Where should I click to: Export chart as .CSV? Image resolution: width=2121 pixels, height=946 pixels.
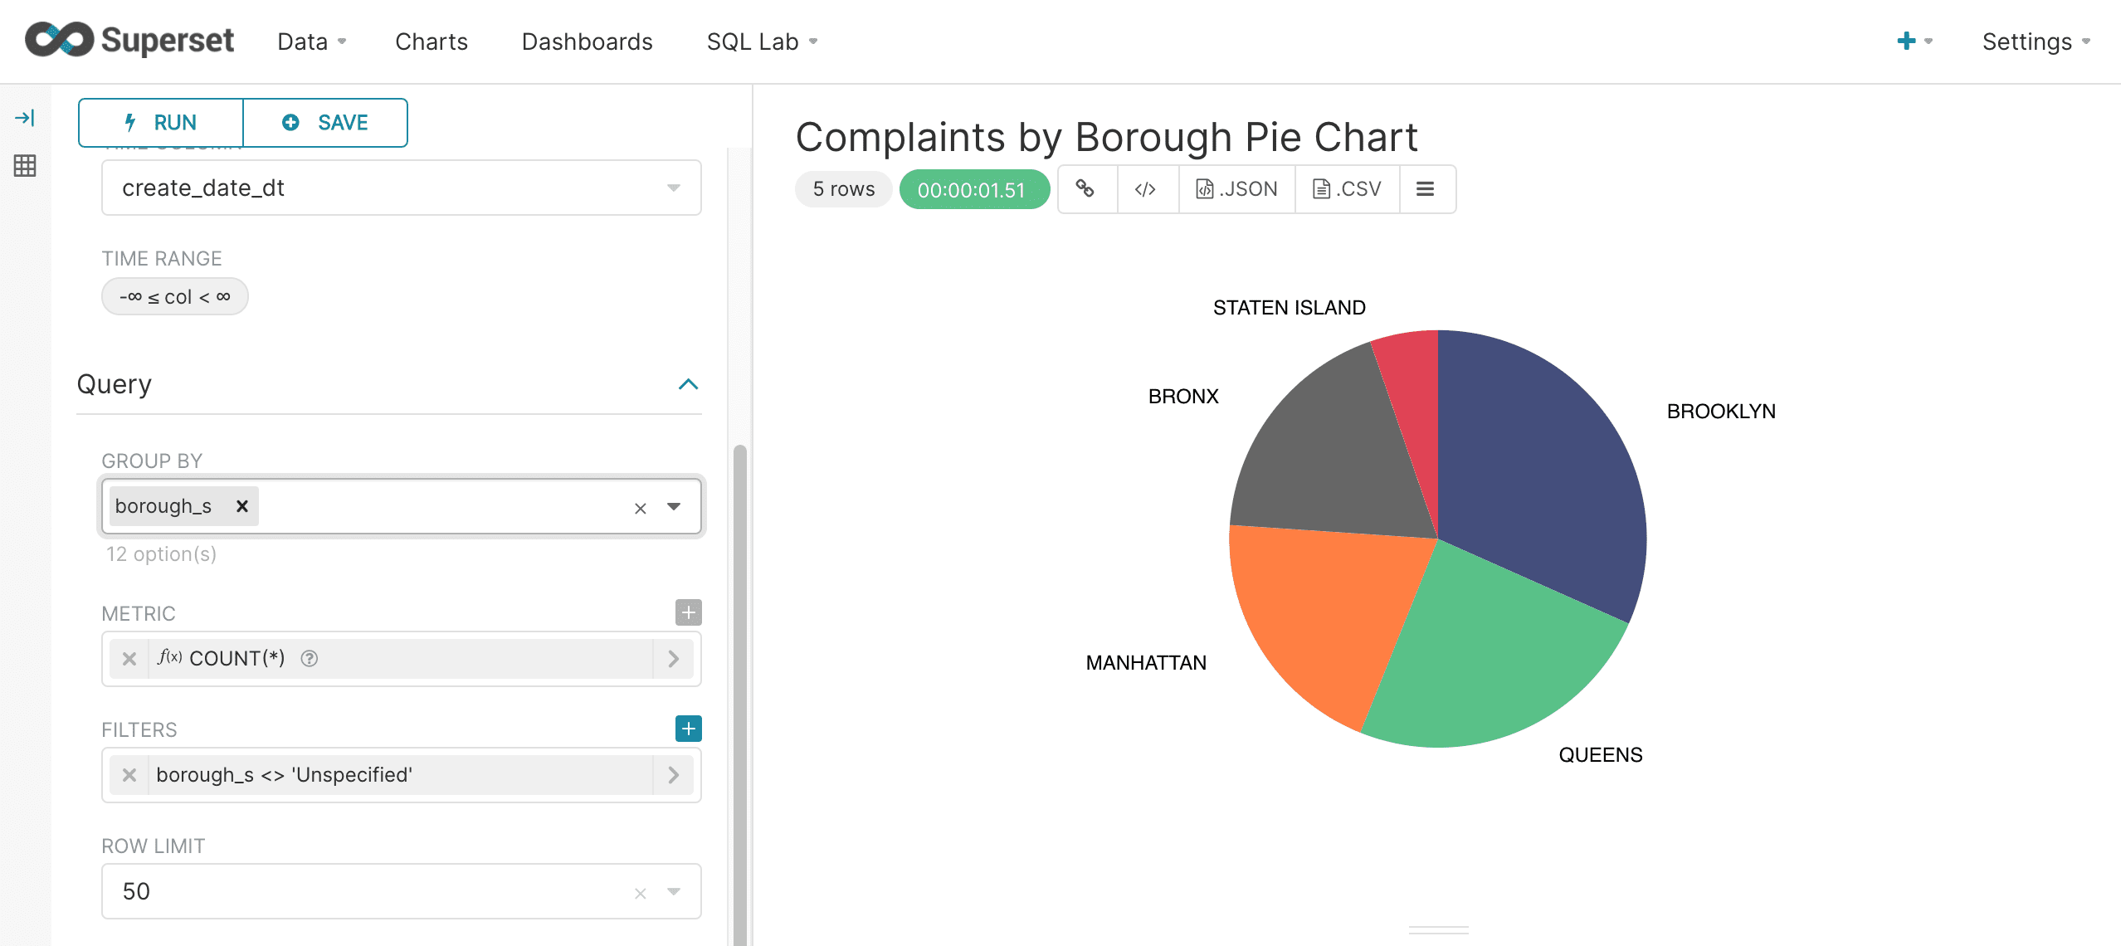click(1347, 189)
